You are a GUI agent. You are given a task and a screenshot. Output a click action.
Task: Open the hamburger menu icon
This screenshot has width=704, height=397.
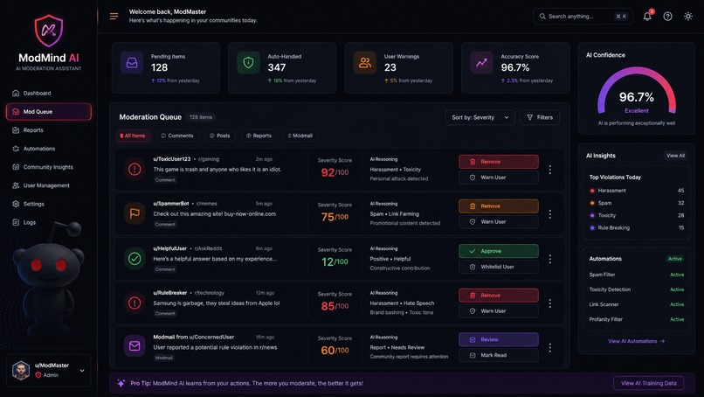[114, 17]
